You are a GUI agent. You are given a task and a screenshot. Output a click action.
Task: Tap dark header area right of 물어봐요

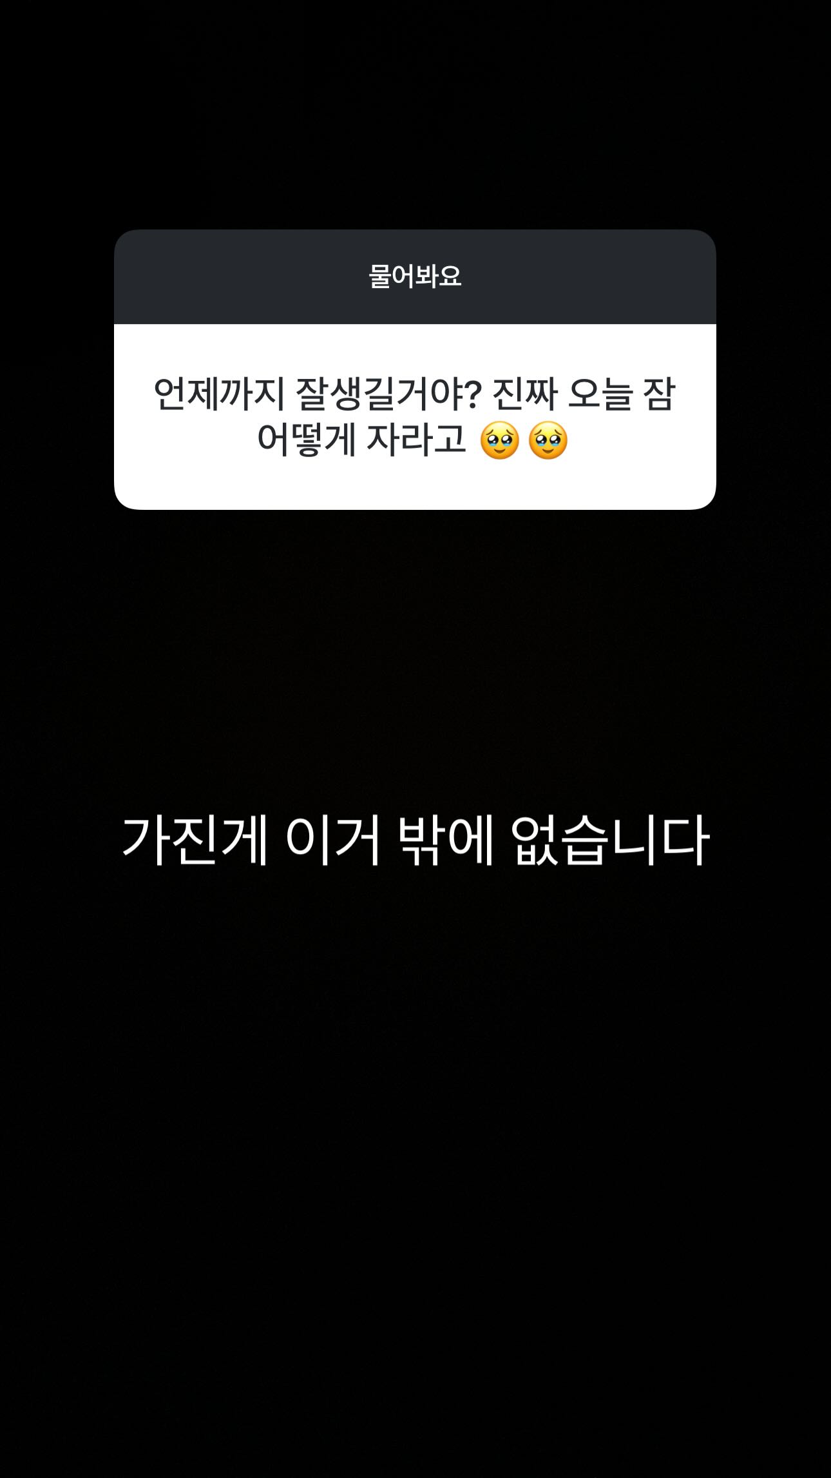click(x=589, y=277)
